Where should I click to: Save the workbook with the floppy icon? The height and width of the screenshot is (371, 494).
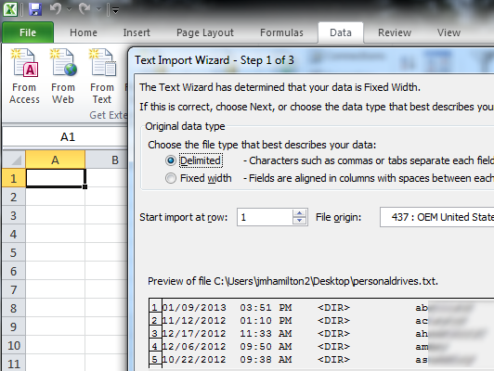[35, 9]
